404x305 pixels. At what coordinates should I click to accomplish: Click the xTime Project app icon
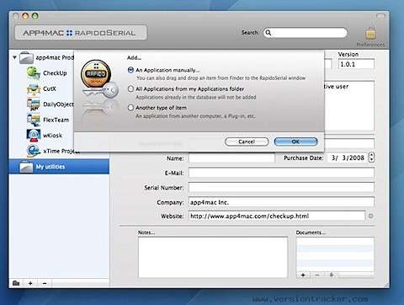(34, 151)
